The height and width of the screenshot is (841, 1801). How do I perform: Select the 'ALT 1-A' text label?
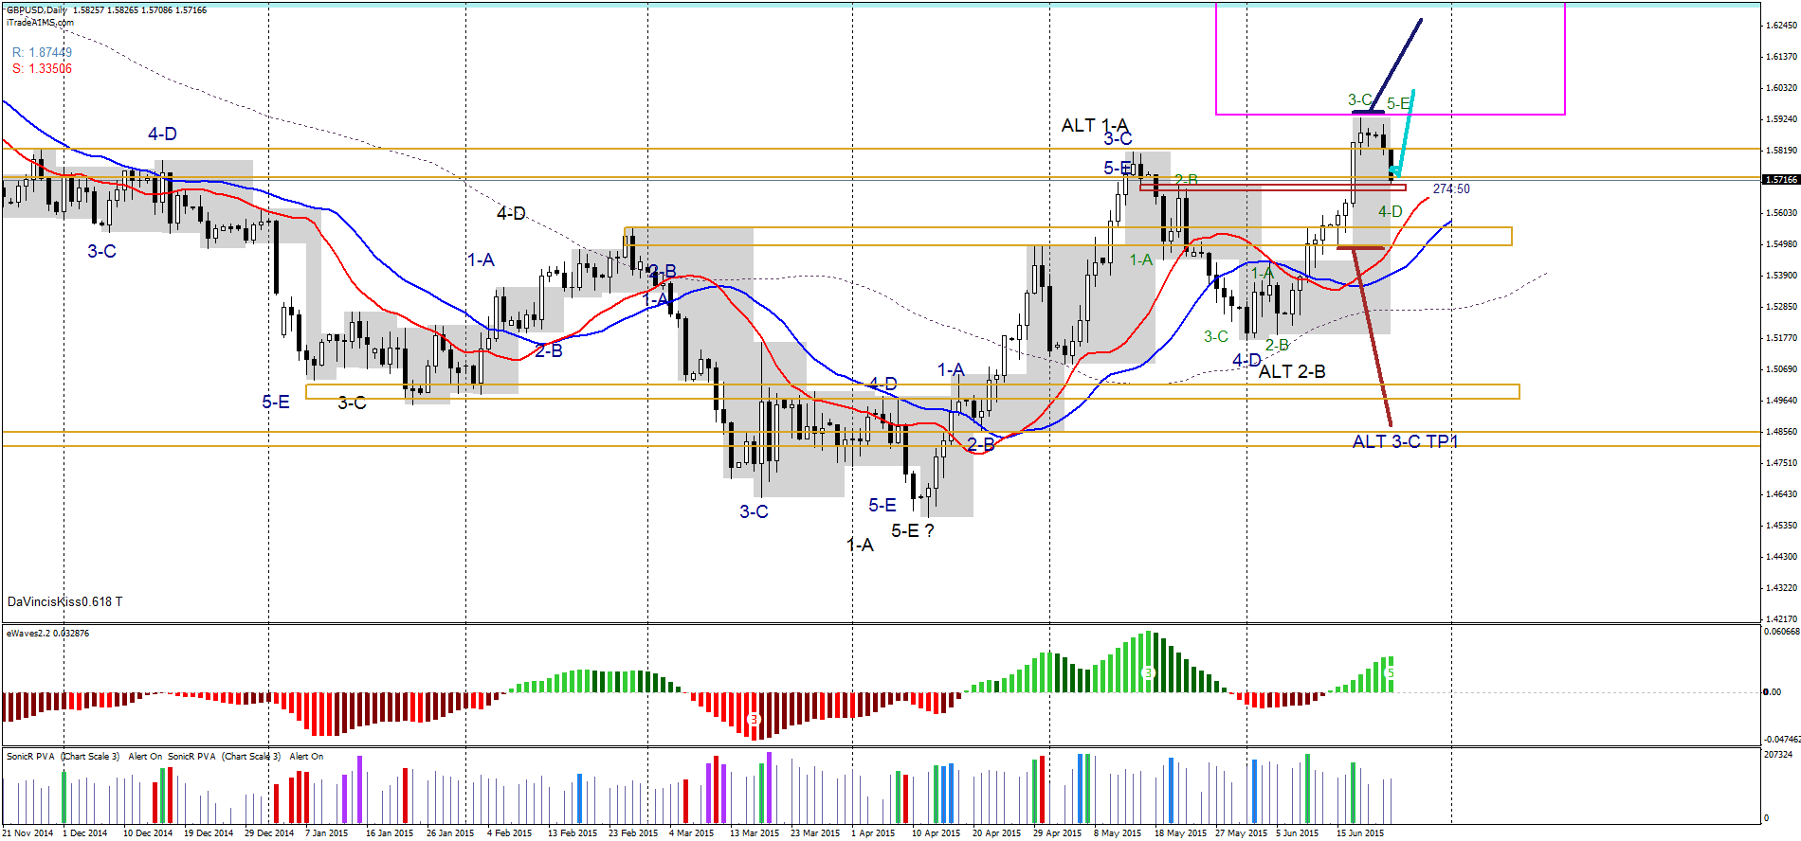click(x=1095, y=125)
